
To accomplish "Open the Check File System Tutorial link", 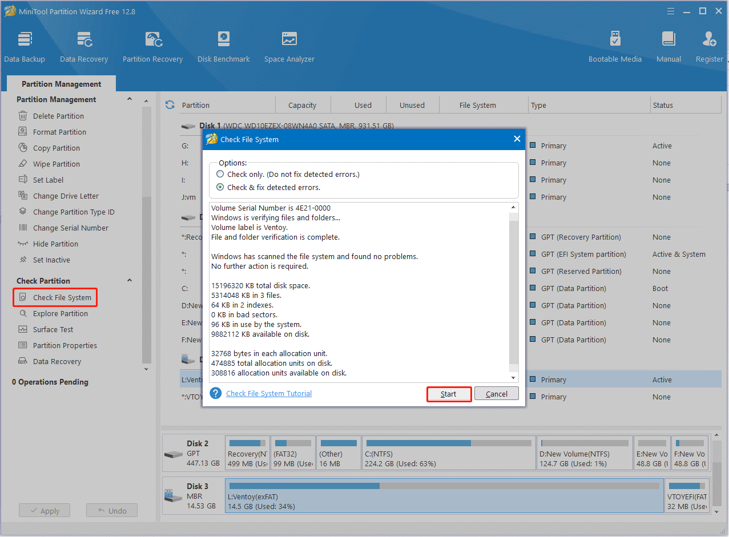I will tap(269, 394).
